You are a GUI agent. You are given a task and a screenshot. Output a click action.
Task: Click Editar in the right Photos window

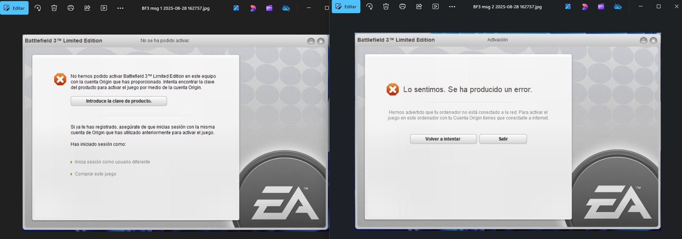click(346, 7)
